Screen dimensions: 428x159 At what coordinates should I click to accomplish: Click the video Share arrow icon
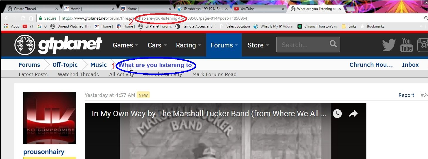[x=353, y=114]
